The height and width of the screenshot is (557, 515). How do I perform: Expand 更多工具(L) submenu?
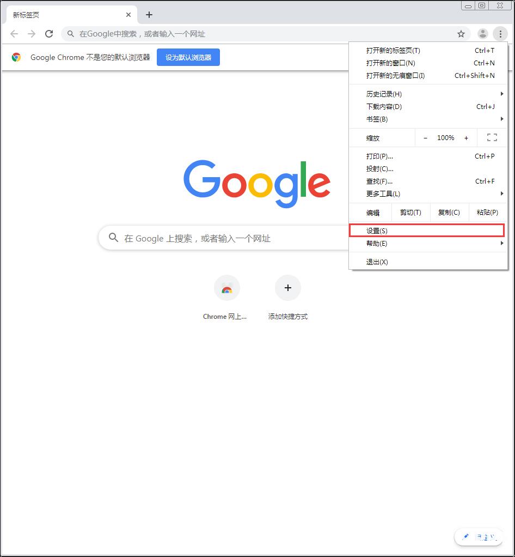428,193
